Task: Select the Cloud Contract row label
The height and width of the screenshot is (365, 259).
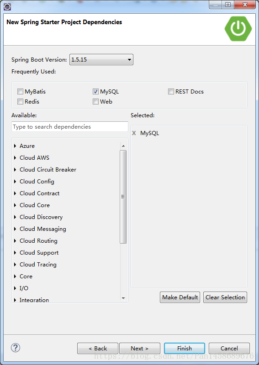Action: click(x=39, y=193)
